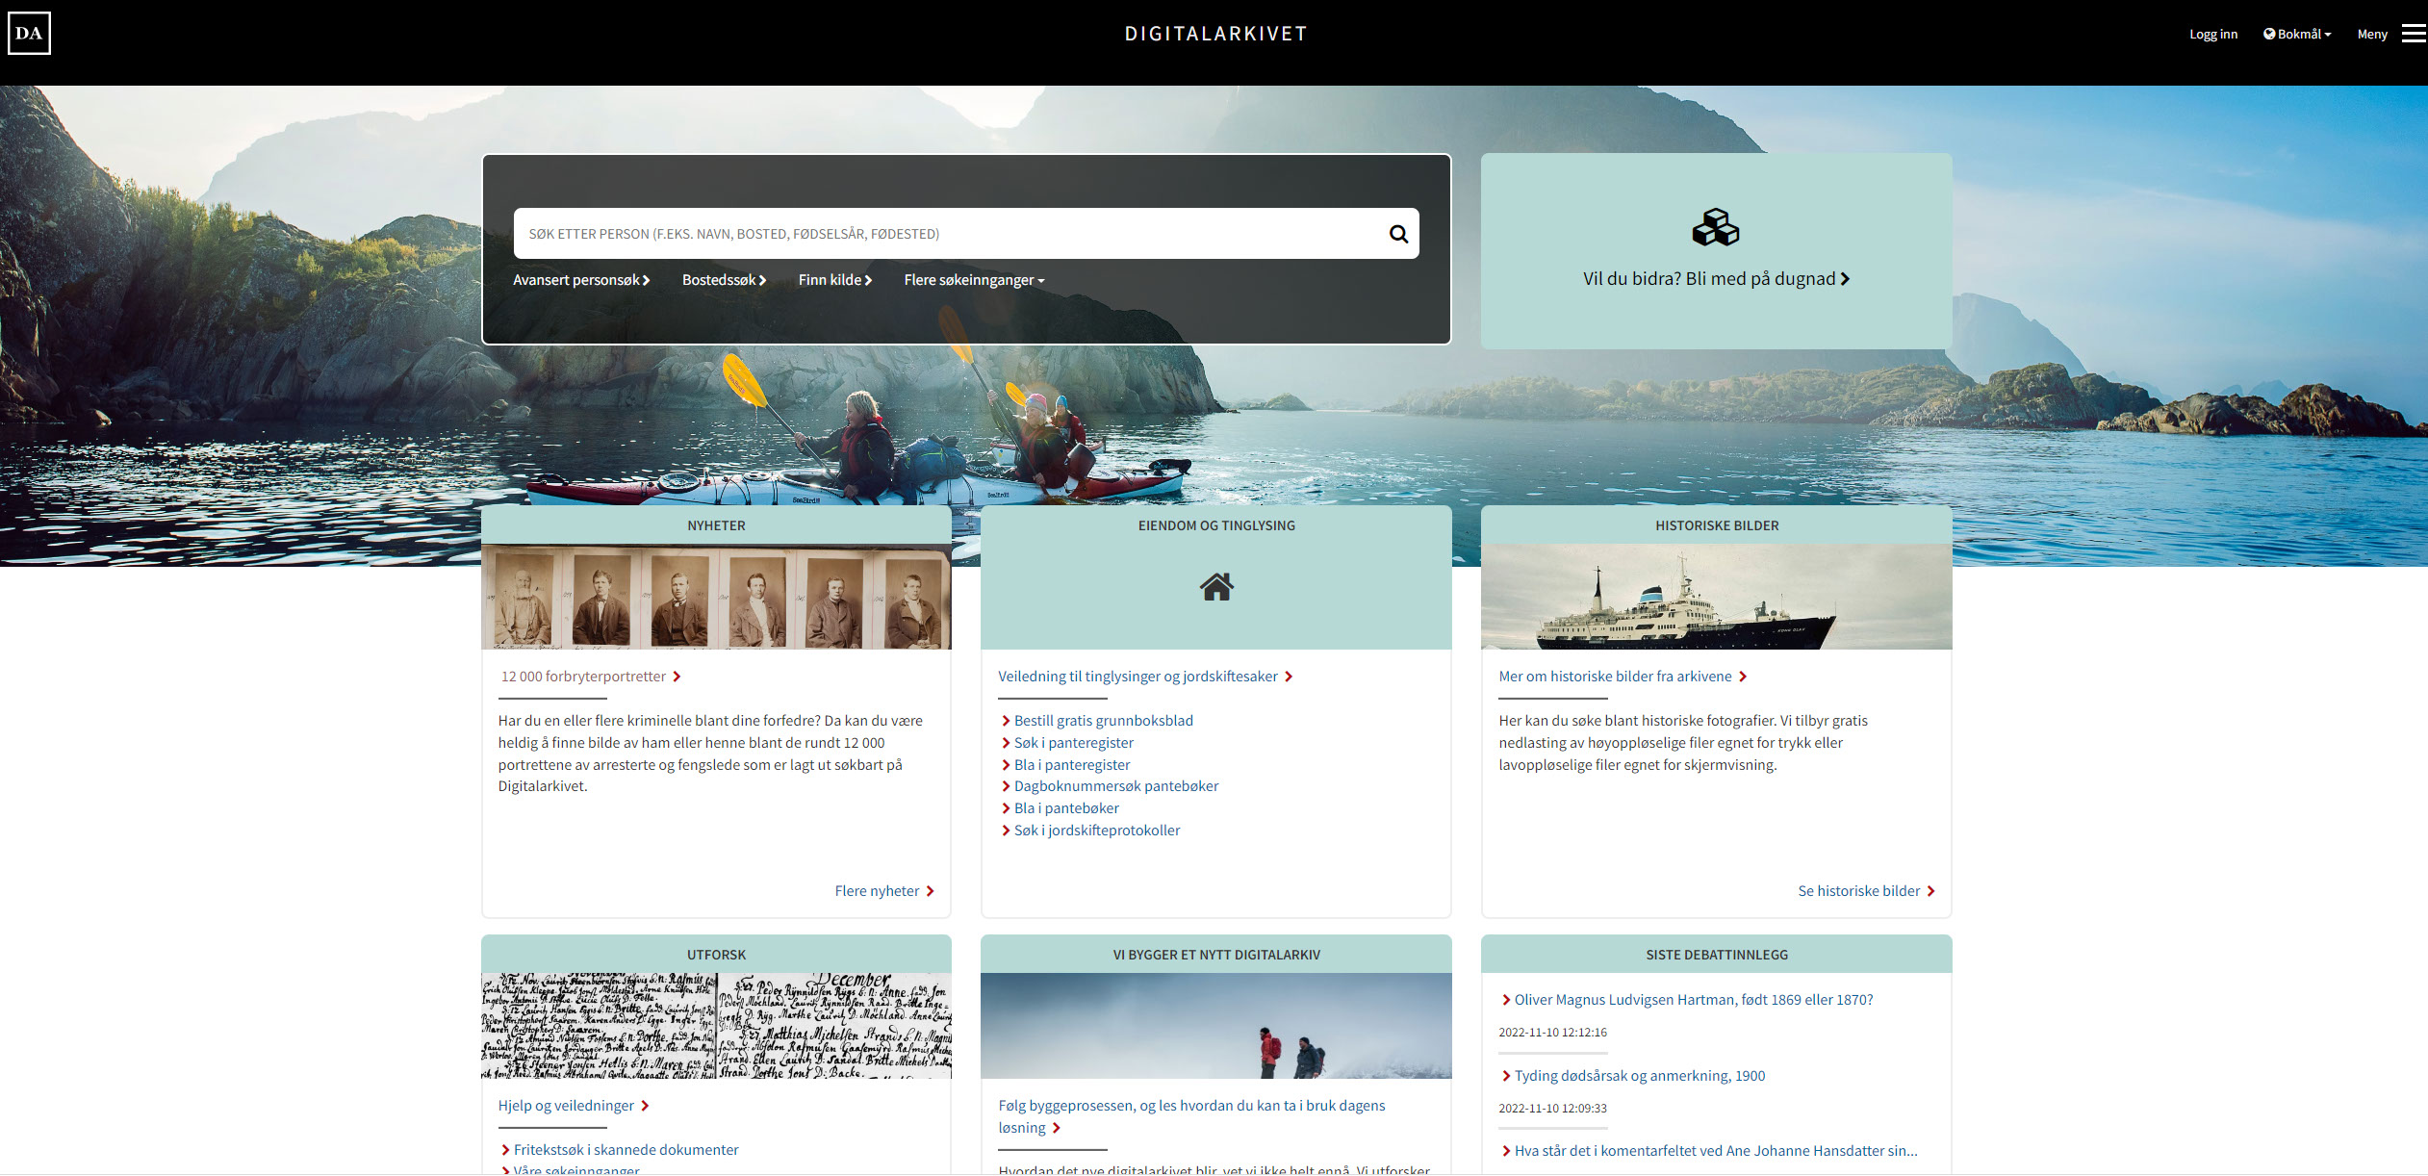Click the globe icon beside Bokmål
Viewport: 2428px width, 1176px height.
[2268, 34]
